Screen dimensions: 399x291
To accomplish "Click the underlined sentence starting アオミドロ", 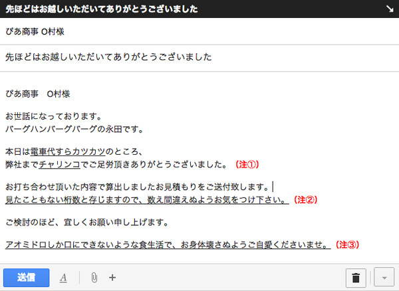I will click(166, 244).
